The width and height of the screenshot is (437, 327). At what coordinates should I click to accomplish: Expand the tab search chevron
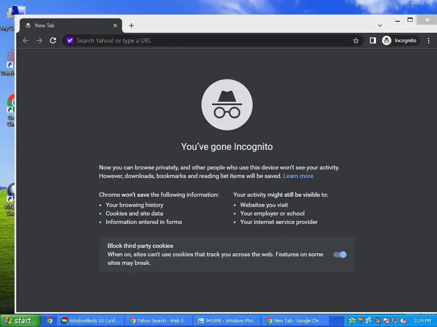[x=379, y=26]
